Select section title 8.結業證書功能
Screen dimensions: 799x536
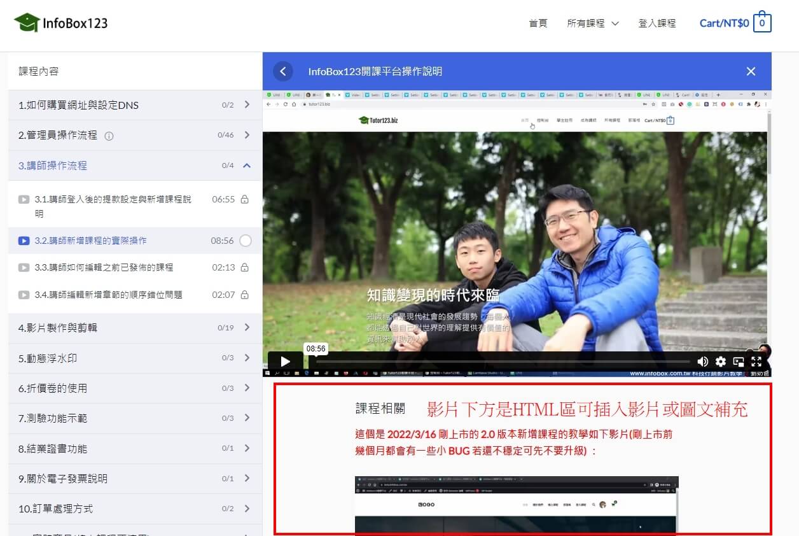(x=53, y=448)
